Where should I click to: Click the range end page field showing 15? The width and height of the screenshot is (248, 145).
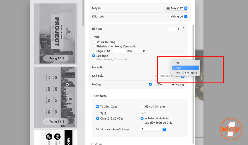coord(140,51)
